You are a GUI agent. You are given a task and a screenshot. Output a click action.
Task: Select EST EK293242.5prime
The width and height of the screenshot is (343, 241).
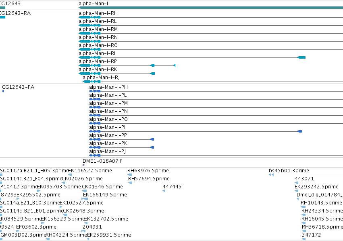pos(316,187)
